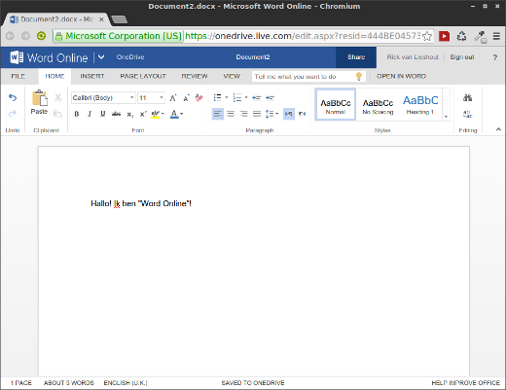Image resolution: width=506 pixels, height=390 pixels.
Task: Switch to the INSERT tab
Action: [x=92, y=76]
